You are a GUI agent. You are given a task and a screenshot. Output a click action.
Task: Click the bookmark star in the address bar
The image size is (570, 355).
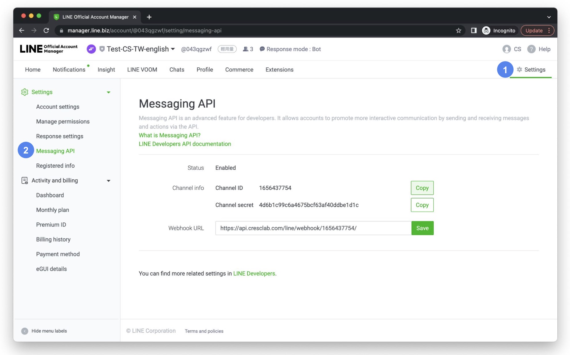[x=458, y=30]
